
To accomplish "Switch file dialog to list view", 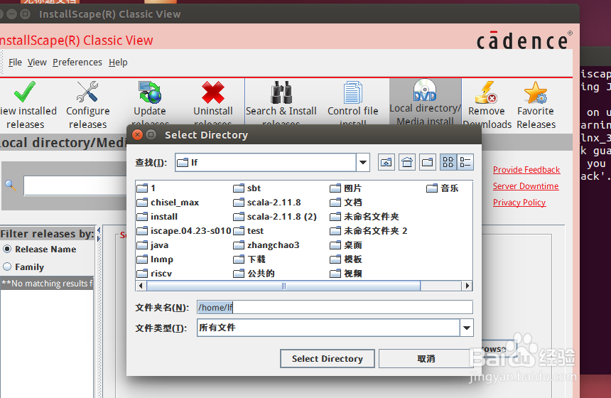I will (x=448, y=162).
